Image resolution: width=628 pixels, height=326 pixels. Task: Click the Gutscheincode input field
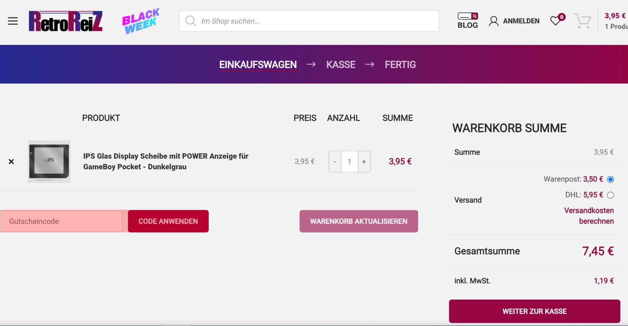[62, 221]
